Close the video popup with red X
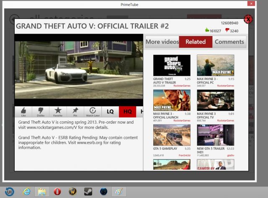268x198 pixels. [x=248, y=19]
